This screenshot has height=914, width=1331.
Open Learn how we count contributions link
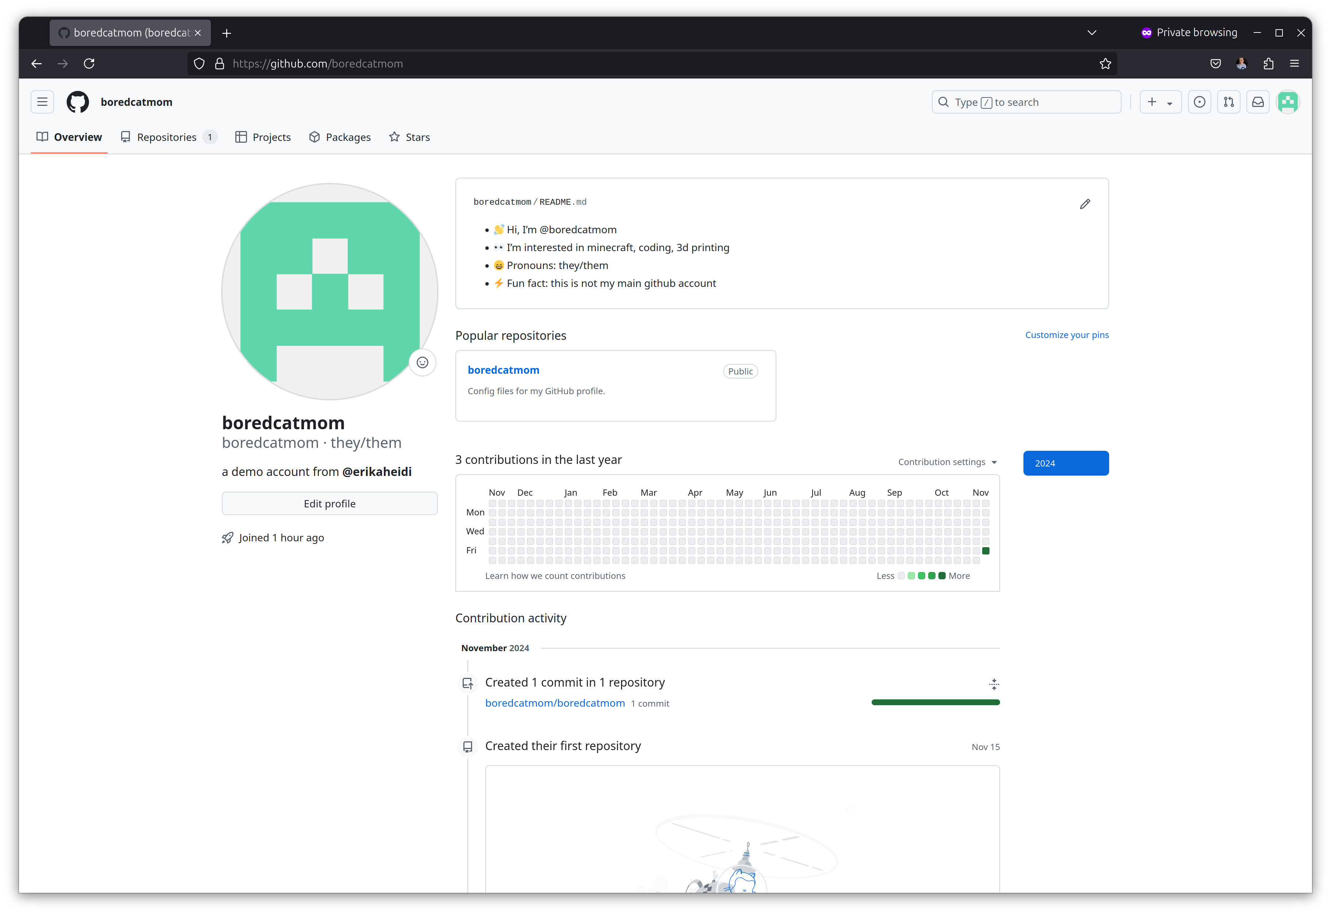coord(555,575)
